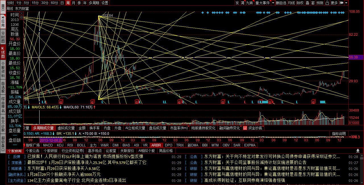Open 个股资料 in the left sidebar
Viewport: 364px width, 185px height.
click(x=3, y=70)
